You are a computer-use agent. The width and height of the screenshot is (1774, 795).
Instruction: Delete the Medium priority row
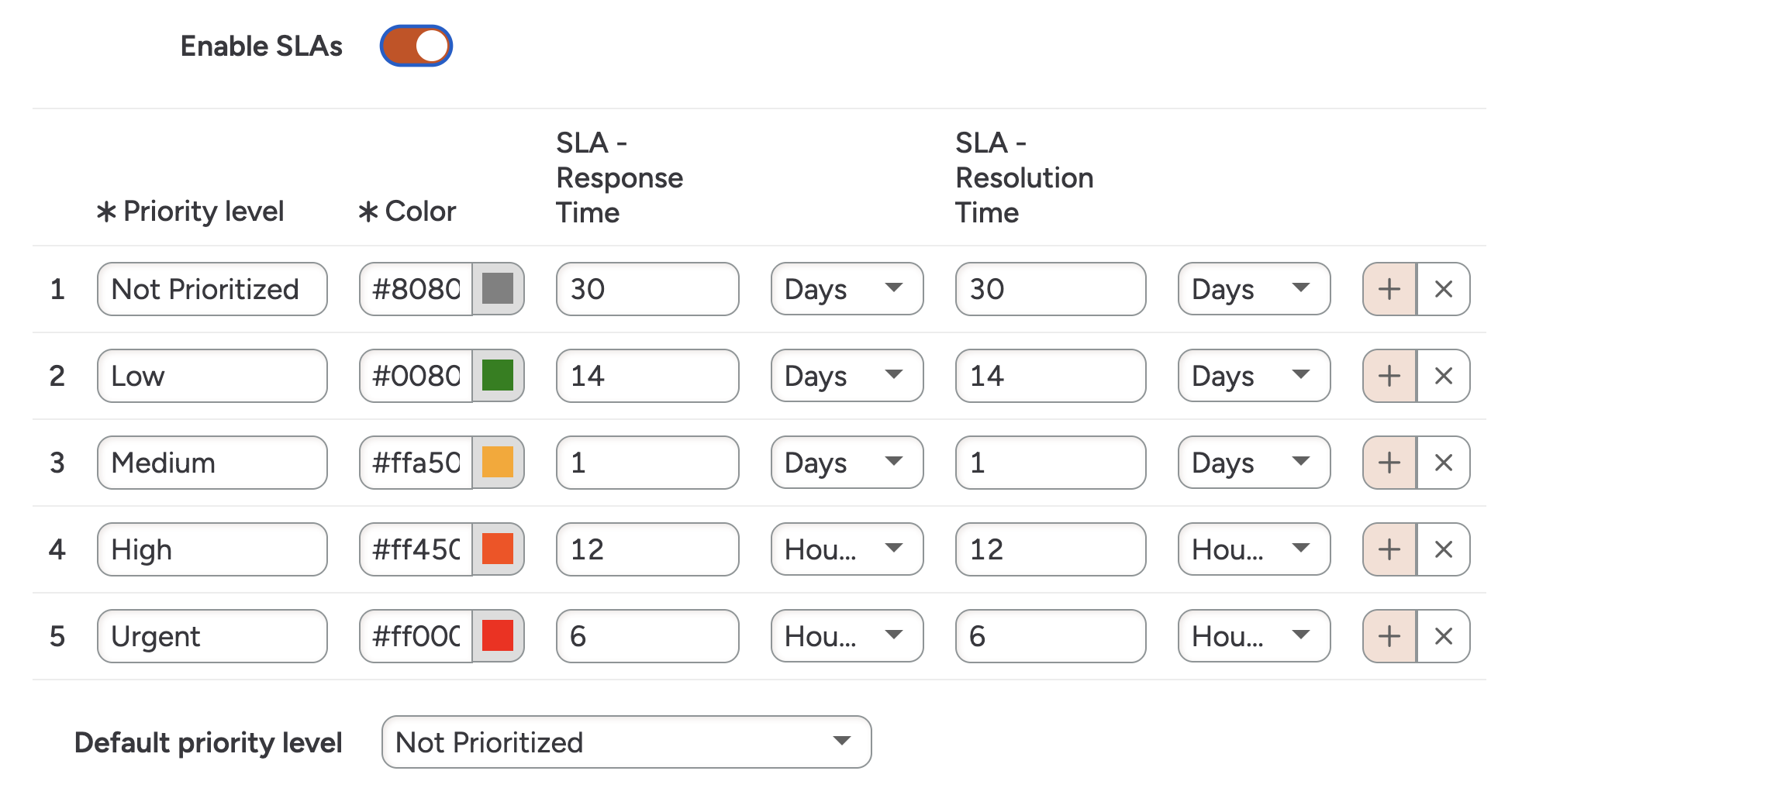pyautogui.click(x=1443, y=463)
